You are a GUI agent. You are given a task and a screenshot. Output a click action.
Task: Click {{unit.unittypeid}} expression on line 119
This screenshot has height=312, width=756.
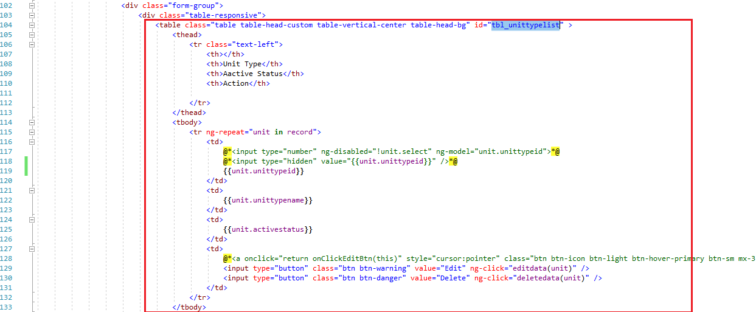[x=263, y=171]
